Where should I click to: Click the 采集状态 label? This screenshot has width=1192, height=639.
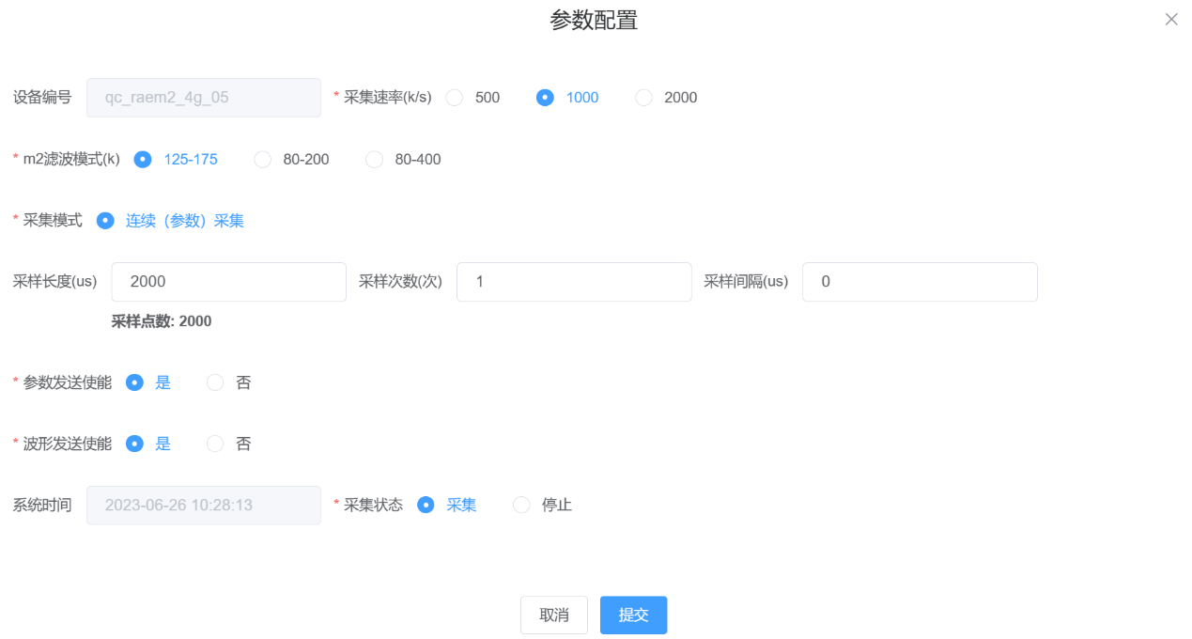point(373,505)
